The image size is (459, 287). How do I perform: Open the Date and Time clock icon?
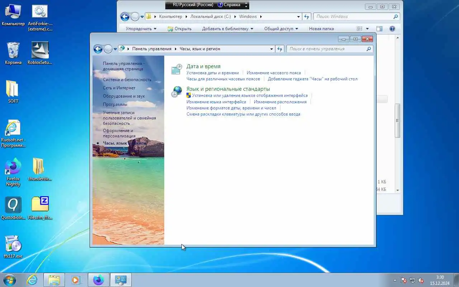176,69
